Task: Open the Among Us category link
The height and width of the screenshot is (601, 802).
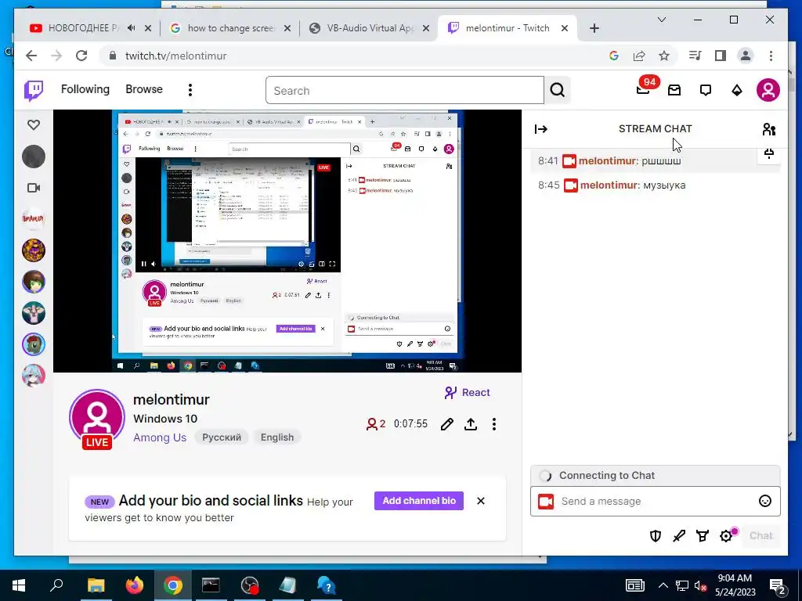Action: (x=160, y=437)
